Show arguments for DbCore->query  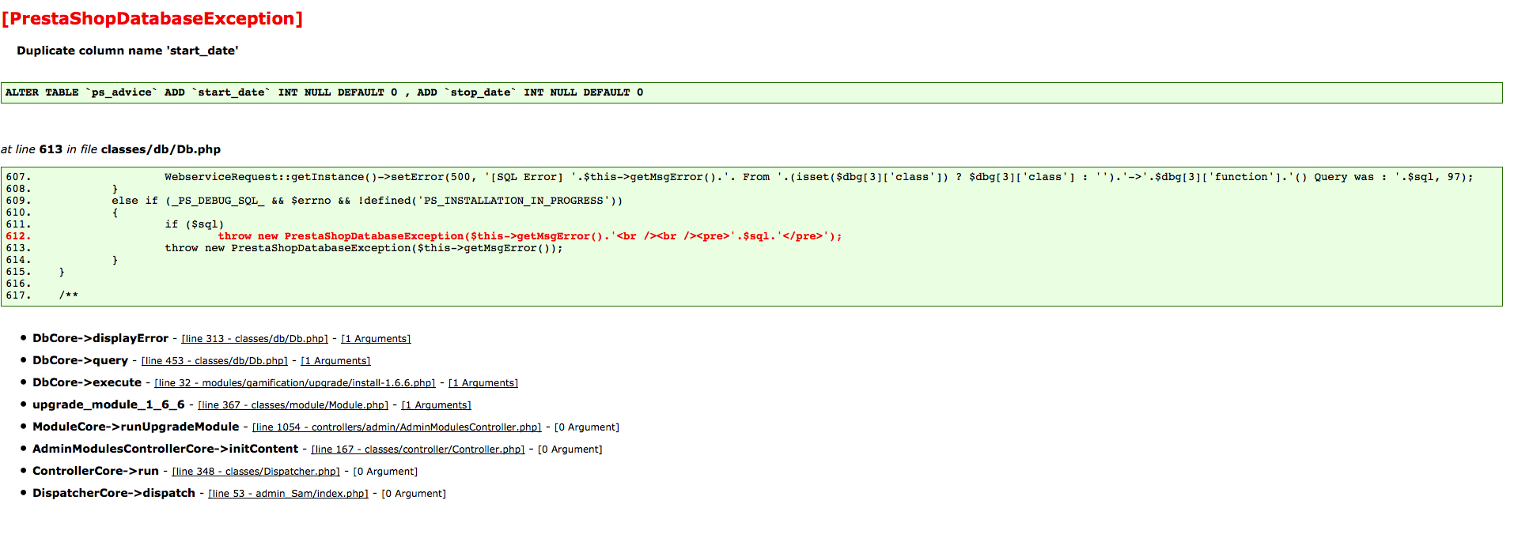point(335,361)
